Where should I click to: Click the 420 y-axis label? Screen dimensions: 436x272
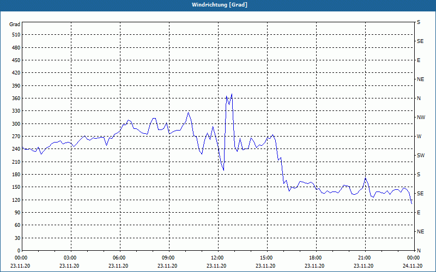tap(16, 73)
